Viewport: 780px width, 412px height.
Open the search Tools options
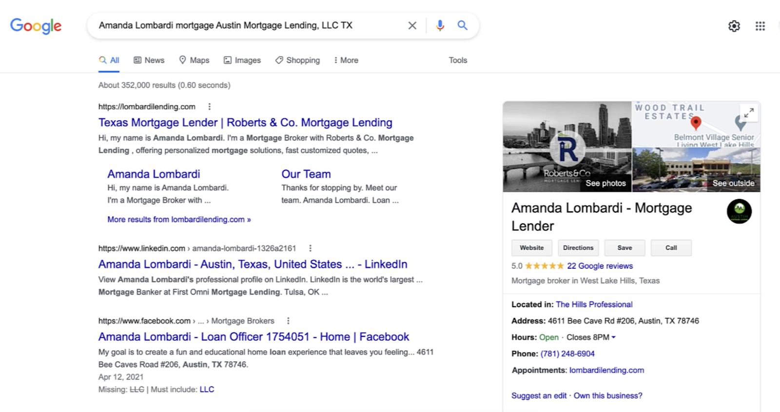pos(458,60)
